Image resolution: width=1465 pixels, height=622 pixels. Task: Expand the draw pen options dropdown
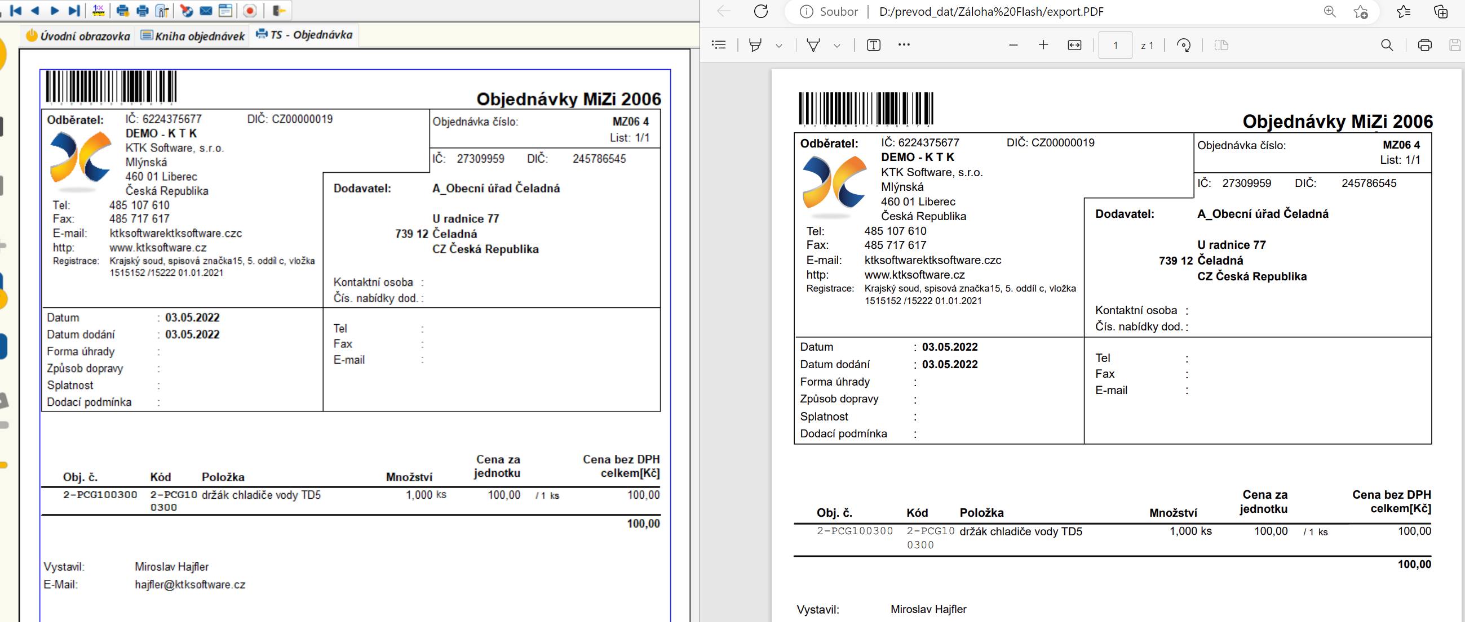(837, 46)
